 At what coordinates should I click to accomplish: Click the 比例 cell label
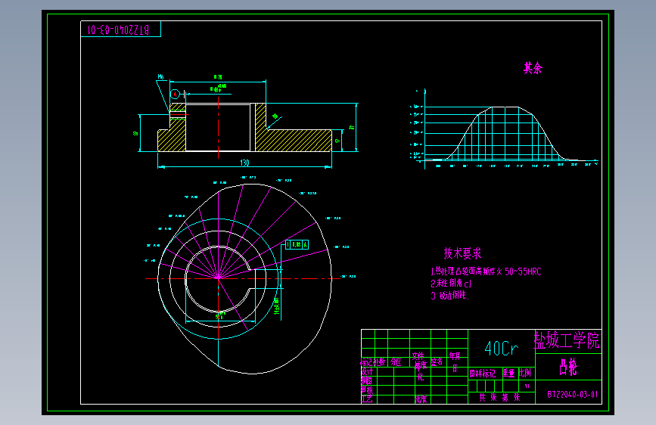[524, 373]
